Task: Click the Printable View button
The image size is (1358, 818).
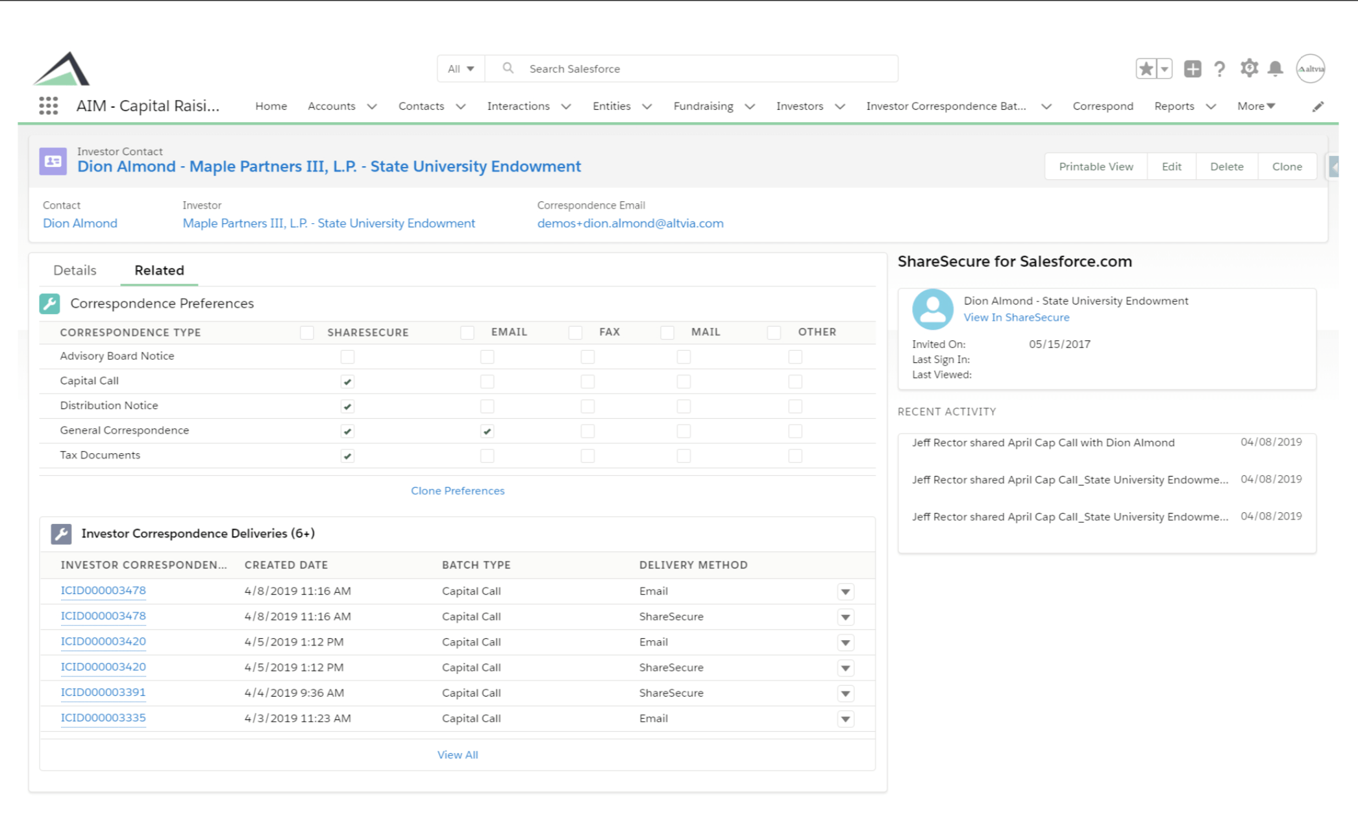Action: [x=1096, y=166]
